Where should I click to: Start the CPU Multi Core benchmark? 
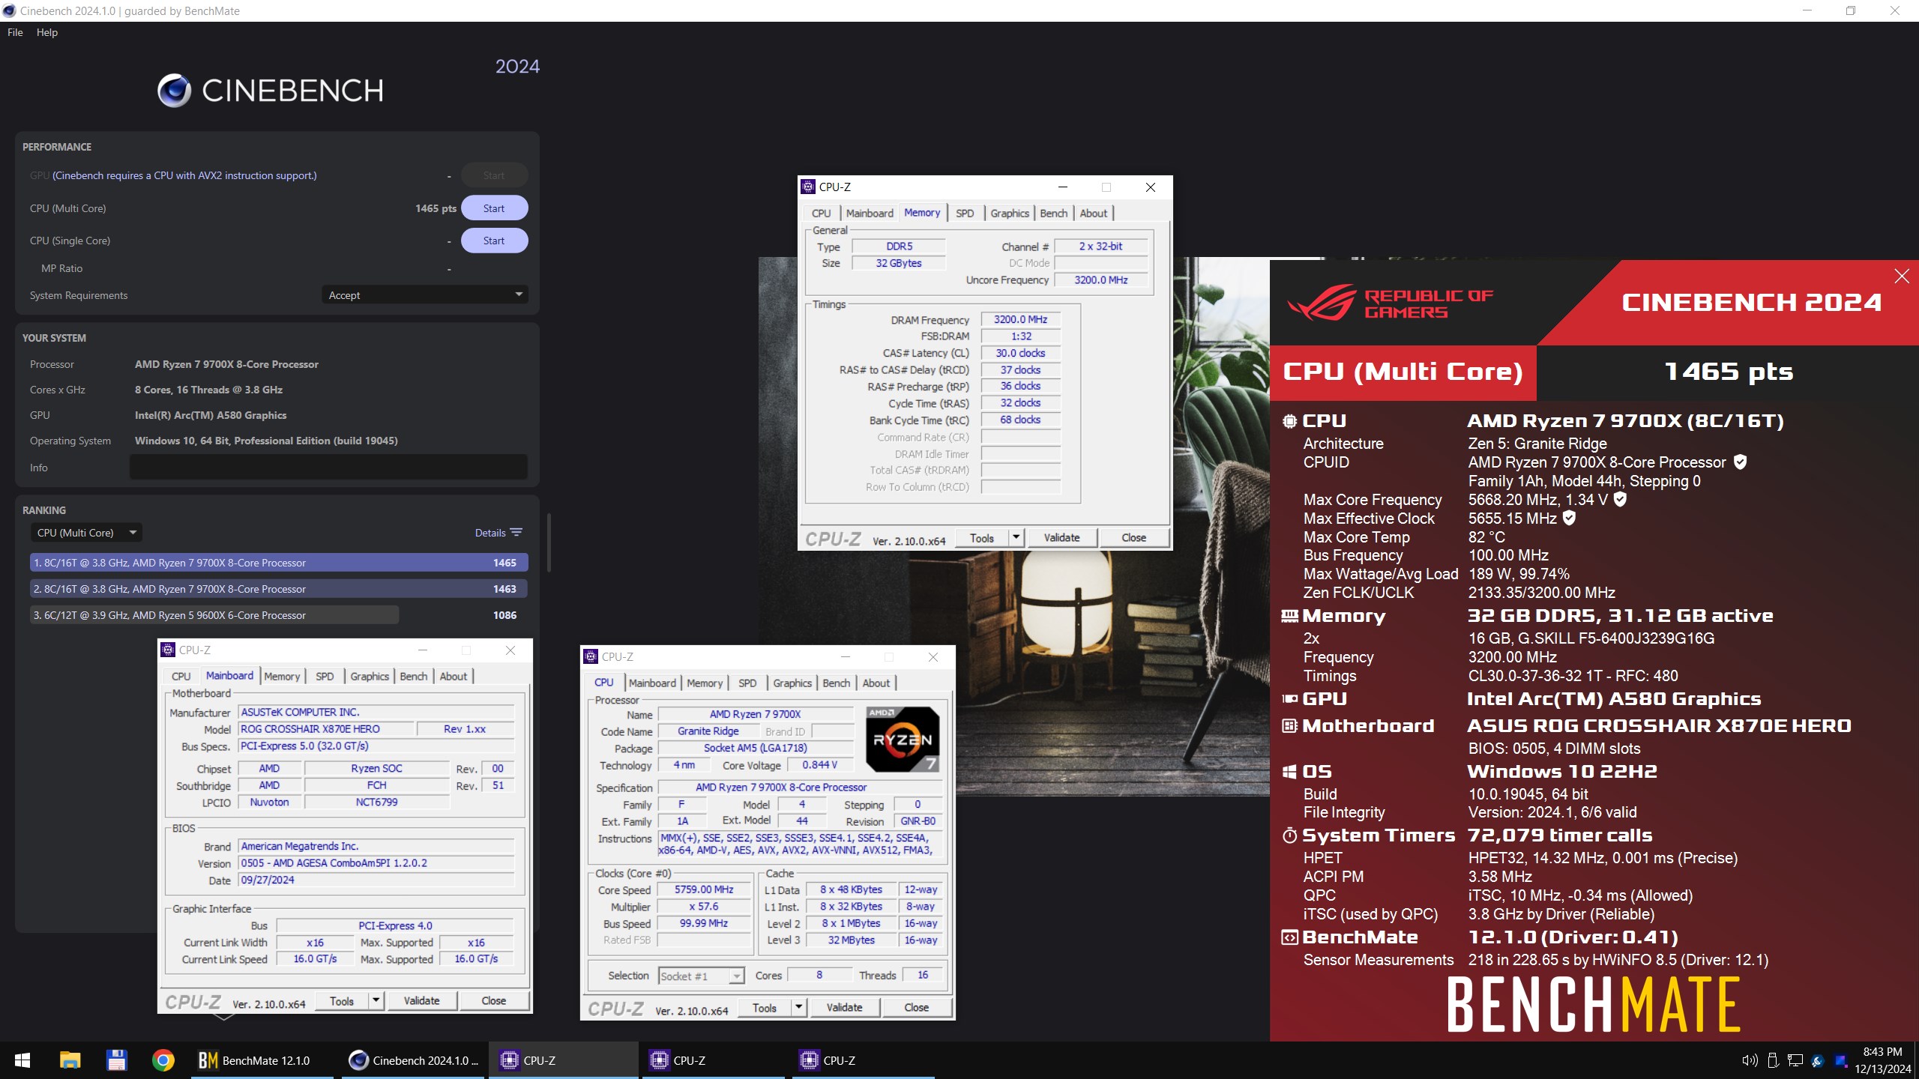[x=494, y=208]
